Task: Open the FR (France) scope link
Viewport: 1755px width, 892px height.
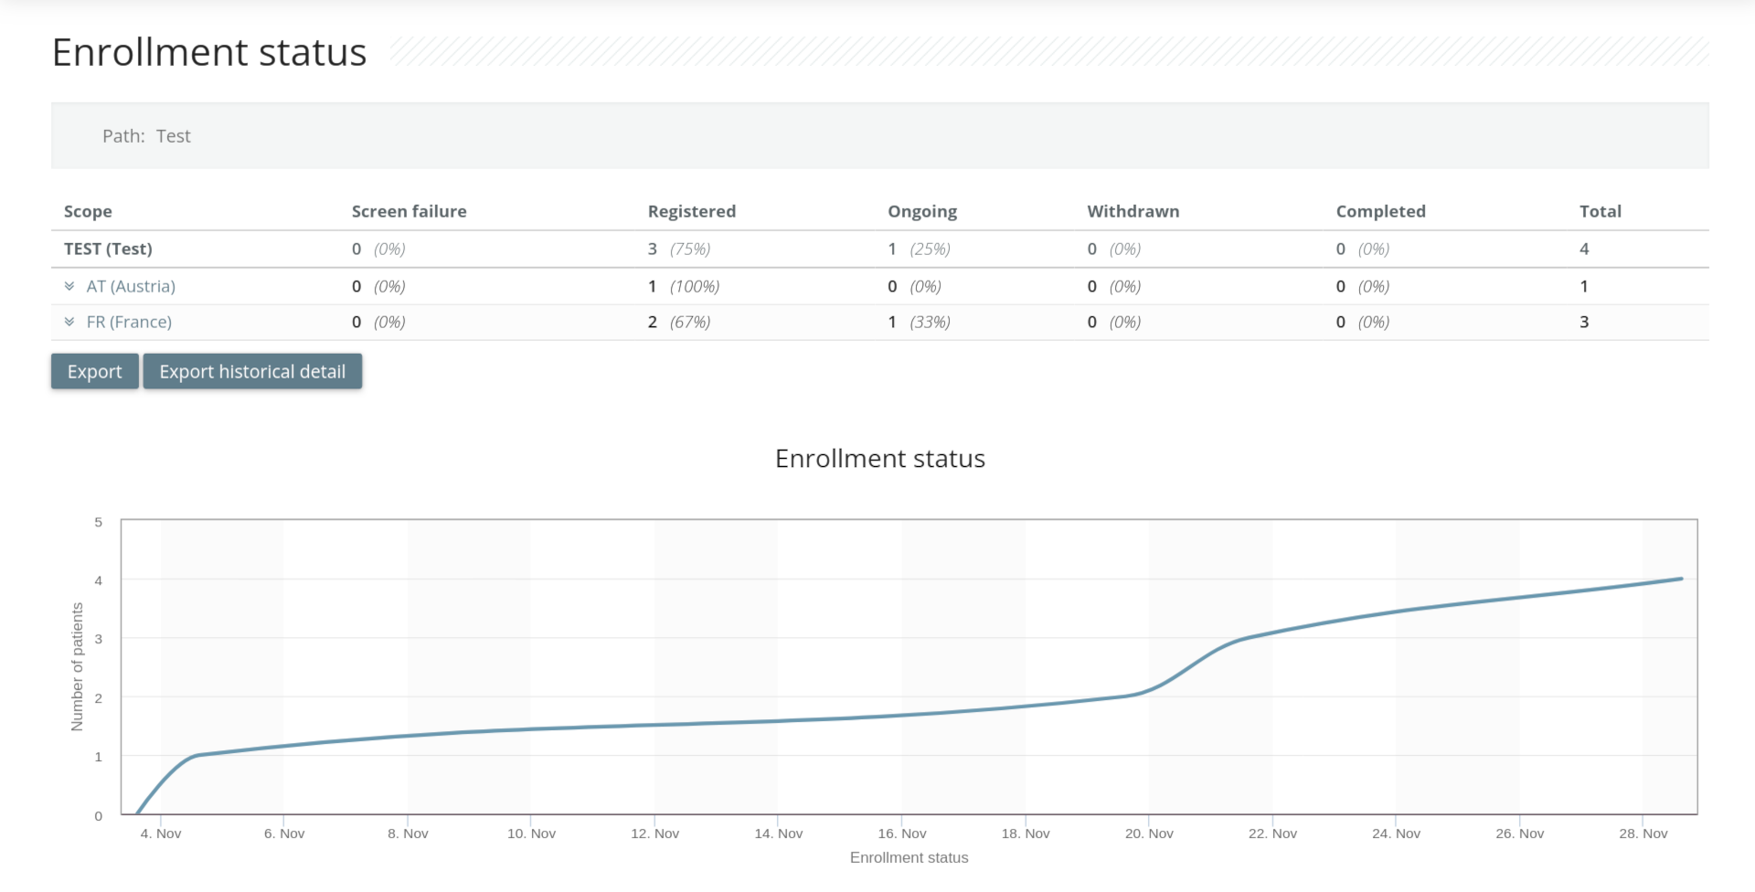Action: pos(129,322)
